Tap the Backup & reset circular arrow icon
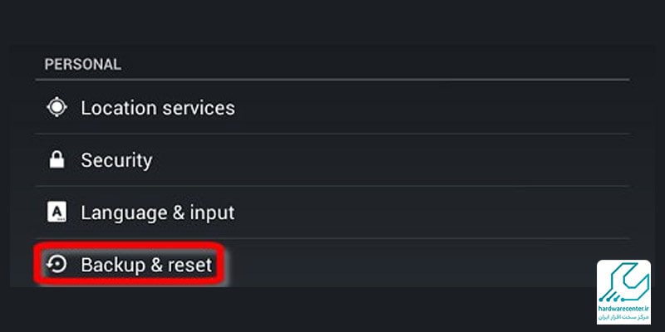The width and height of the screenshot is (665, 332). [57, 265]
